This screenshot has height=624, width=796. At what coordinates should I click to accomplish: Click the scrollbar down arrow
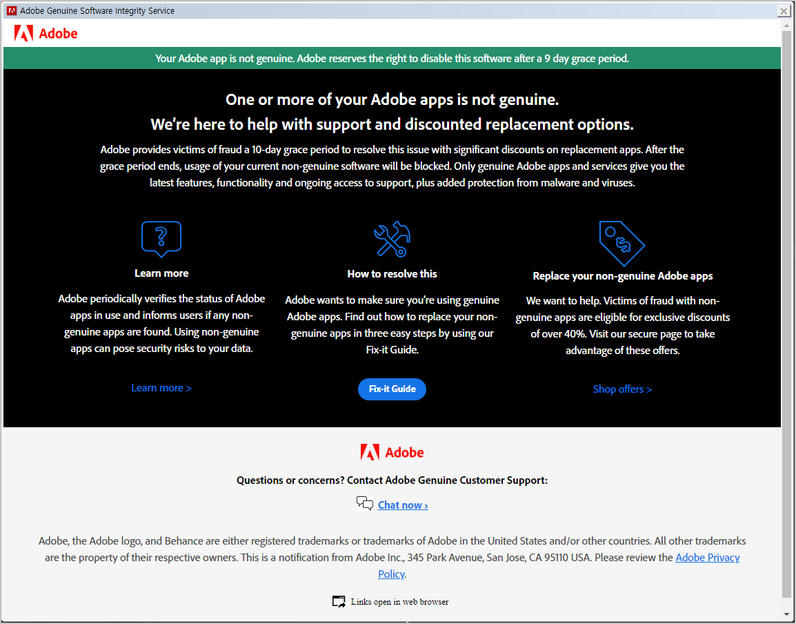click(787, 615)
